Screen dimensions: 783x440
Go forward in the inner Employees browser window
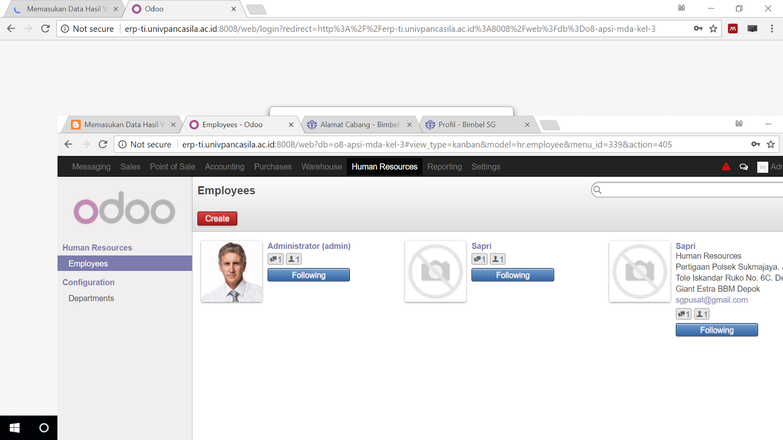(86, 144)
